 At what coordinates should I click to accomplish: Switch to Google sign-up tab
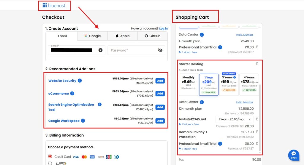pos(93,36)
